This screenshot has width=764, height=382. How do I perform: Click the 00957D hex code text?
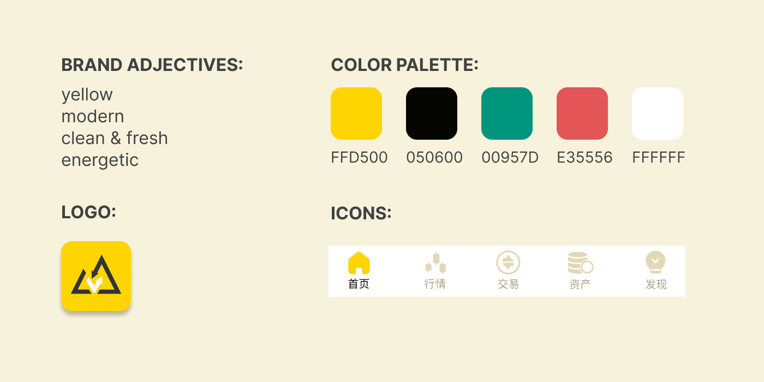tap(510, 158)
